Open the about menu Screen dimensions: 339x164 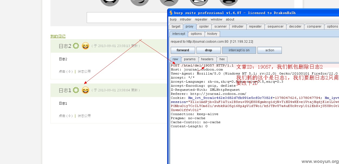click(230, 19)
